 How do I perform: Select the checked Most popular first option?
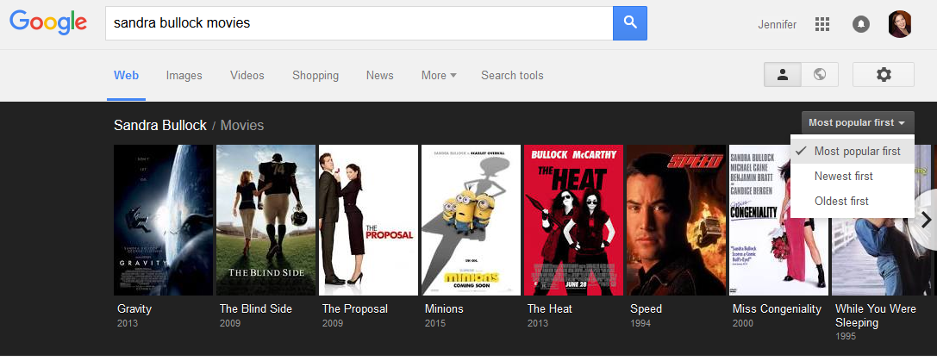click(857, 152)
